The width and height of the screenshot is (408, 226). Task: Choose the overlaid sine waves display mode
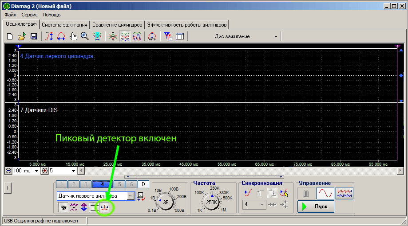137,36
